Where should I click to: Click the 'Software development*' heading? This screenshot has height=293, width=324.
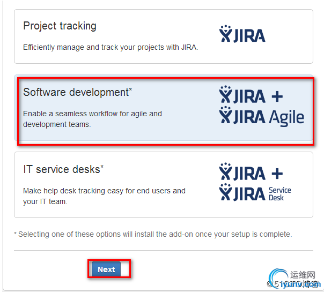coord(77,92)
